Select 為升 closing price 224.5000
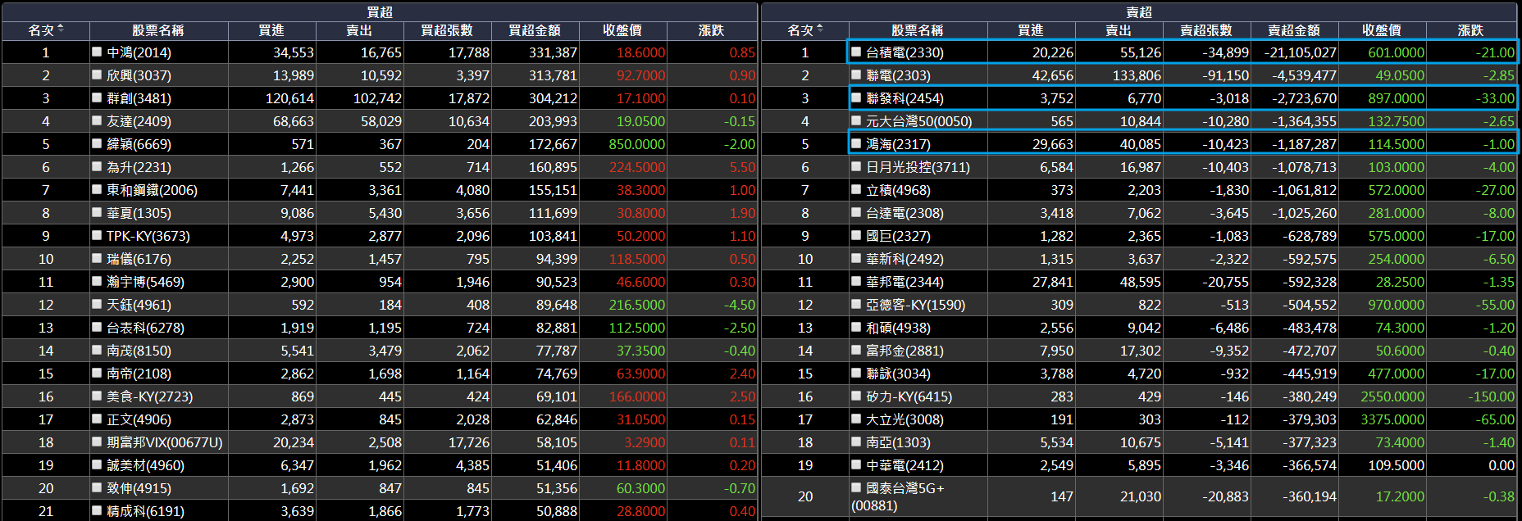1522x521 pixels. (x=637, y=167)
